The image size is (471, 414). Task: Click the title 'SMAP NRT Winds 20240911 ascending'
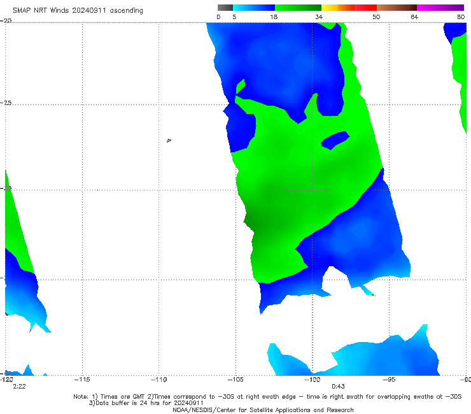[x=78, y=11]
